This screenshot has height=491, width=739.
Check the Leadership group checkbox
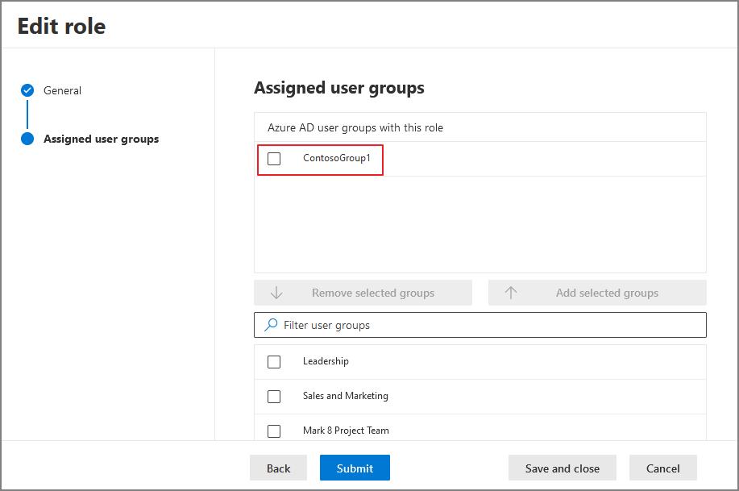pyautogui.click(x=274, y=362)
